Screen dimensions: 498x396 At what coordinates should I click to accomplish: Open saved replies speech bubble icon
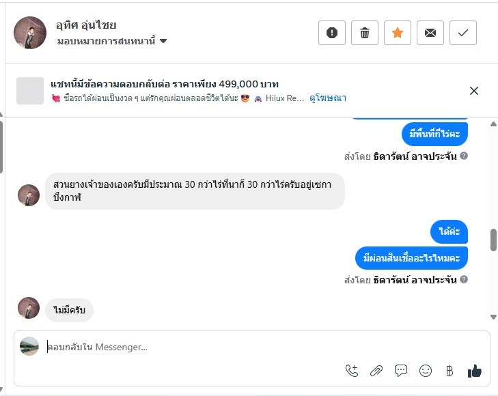pyautogui.click(x=401, y=371)
